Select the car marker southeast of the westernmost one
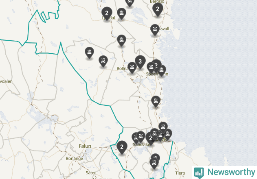The image size is (257, 179). pyautogui.click(x=103, y=61)
